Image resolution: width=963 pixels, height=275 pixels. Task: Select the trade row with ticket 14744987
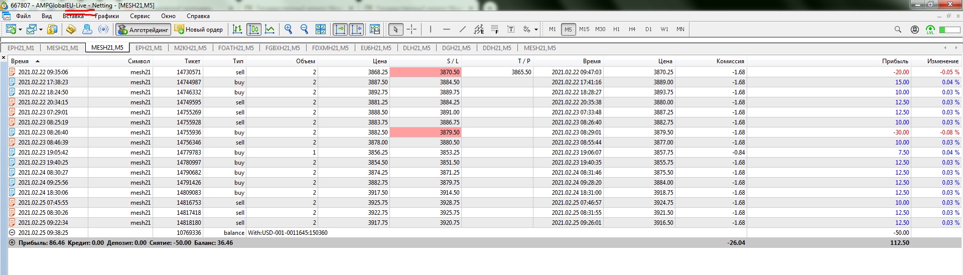coord(484,82)
